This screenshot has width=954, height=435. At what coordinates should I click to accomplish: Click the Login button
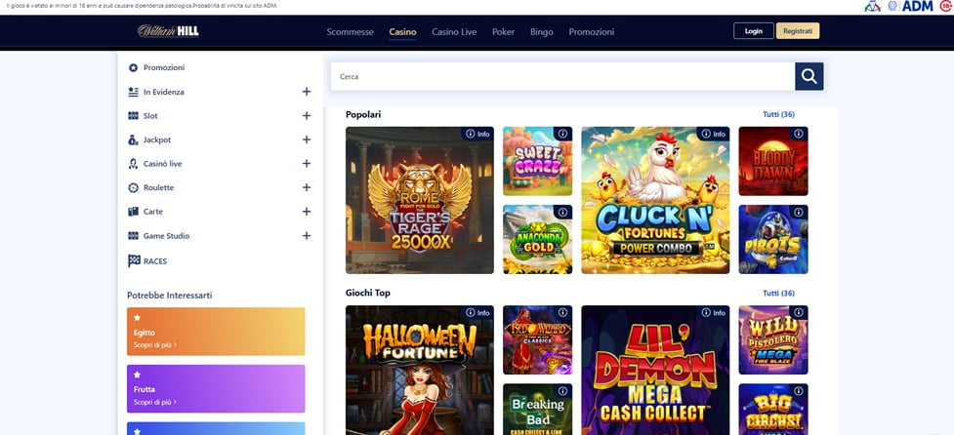point(754,31)
